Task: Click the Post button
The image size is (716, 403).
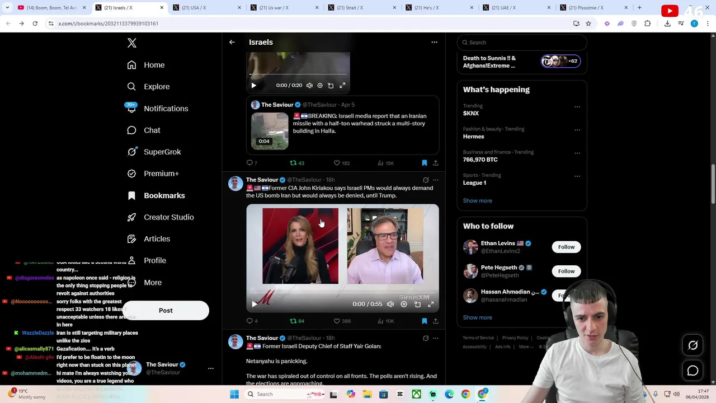Action: (x=166, y=311)
